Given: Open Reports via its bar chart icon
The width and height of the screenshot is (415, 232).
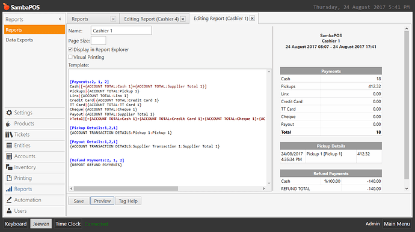Looking at the screenshot, I should [x=9, y=189].
